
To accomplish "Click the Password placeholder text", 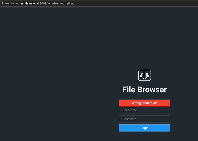I will tap(129, 119).
